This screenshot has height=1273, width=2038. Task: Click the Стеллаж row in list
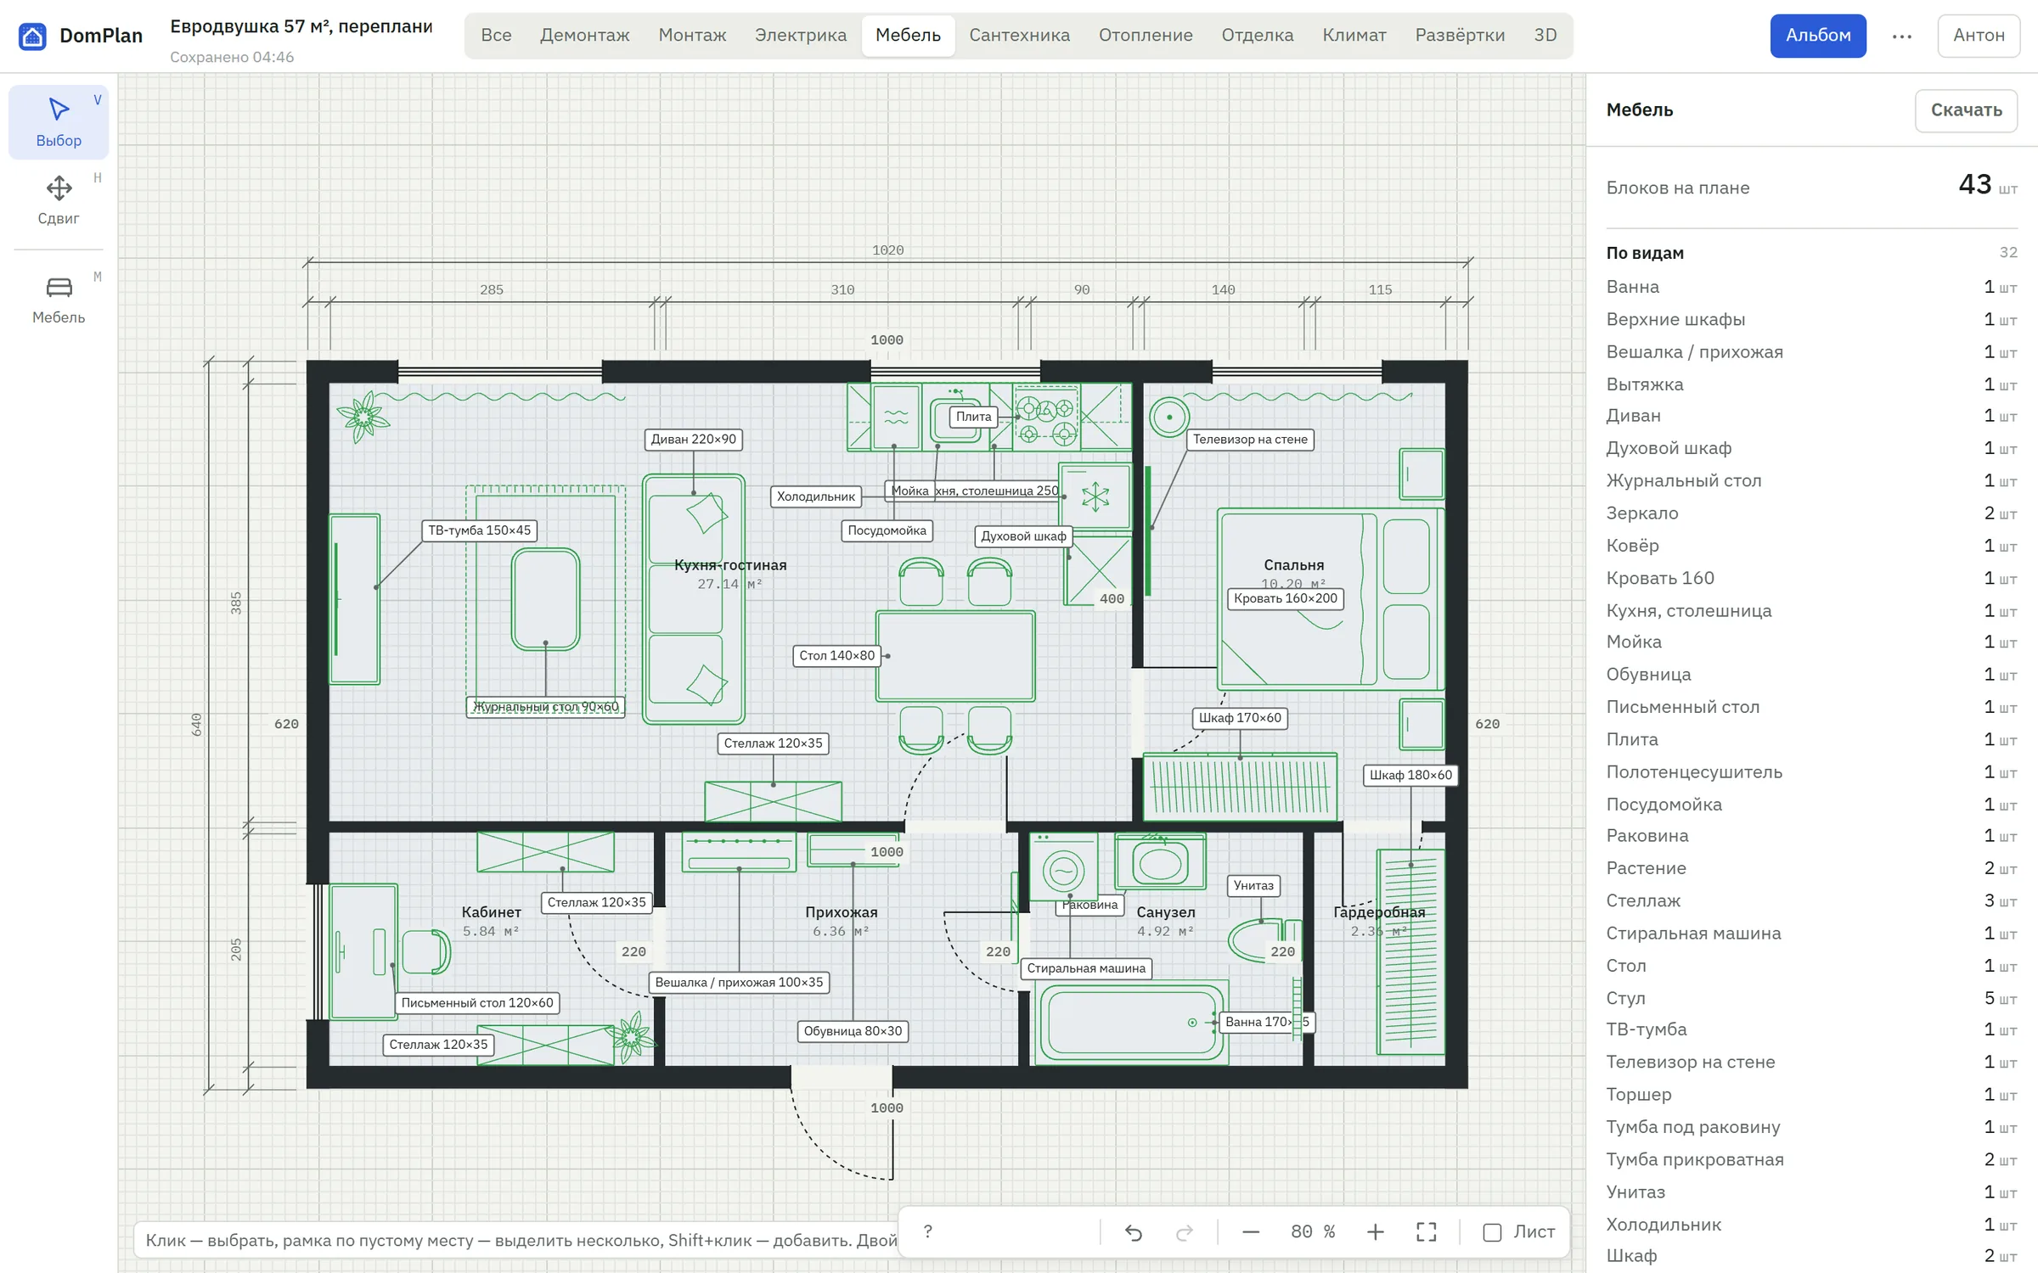(1811, 901)
